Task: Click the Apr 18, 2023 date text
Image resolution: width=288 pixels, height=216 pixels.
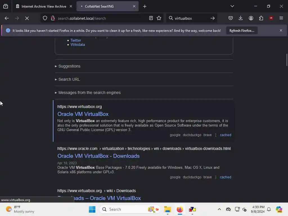Action: coord(67,163)
